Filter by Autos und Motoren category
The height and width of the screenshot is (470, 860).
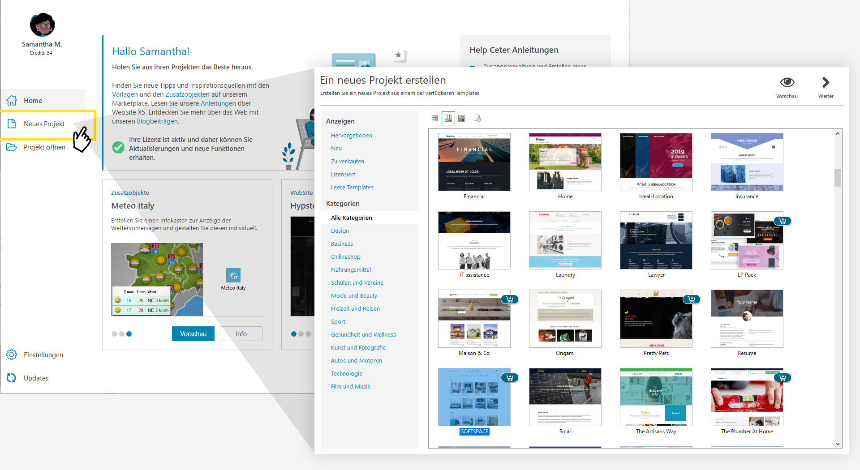pos(357,361)
